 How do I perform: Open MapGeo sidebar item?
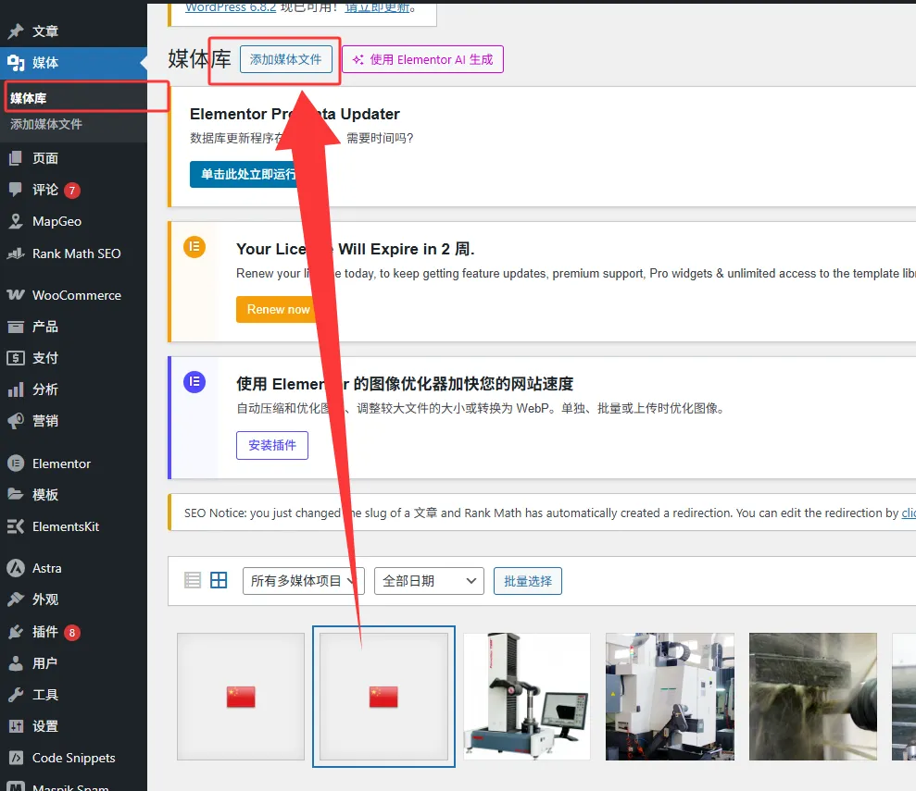[x=56, y=221]
